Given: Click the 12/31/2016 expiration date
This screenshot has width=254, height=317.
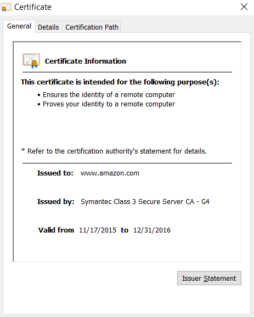Looking at the screenshot, I should coord(152,230).
